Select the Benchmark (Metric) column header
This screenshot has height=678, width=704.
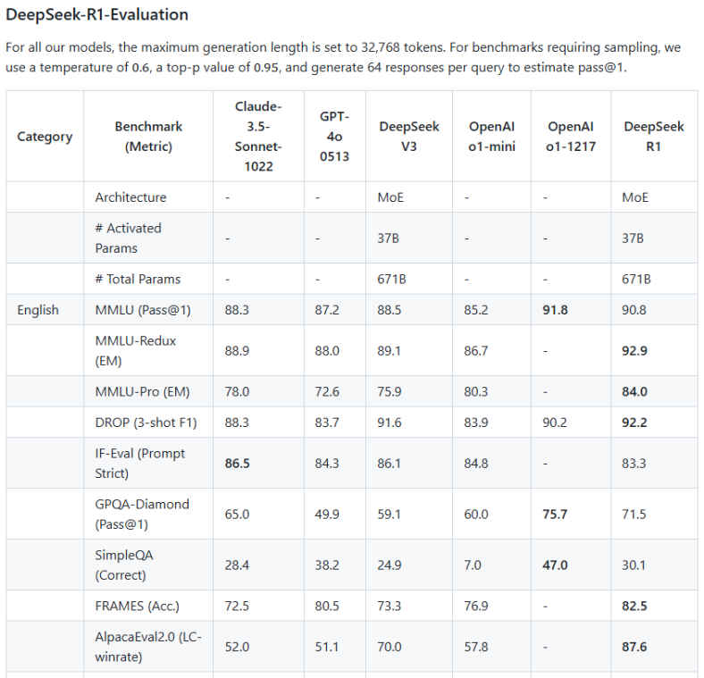pos(143,137)
